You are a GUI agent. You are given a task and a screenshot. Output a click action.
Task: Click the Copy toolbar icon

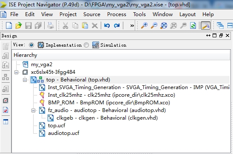75,25
